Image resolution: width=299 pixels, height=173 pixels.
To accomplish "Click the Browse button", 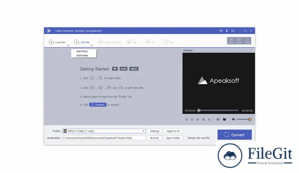I will pos(155,138).
